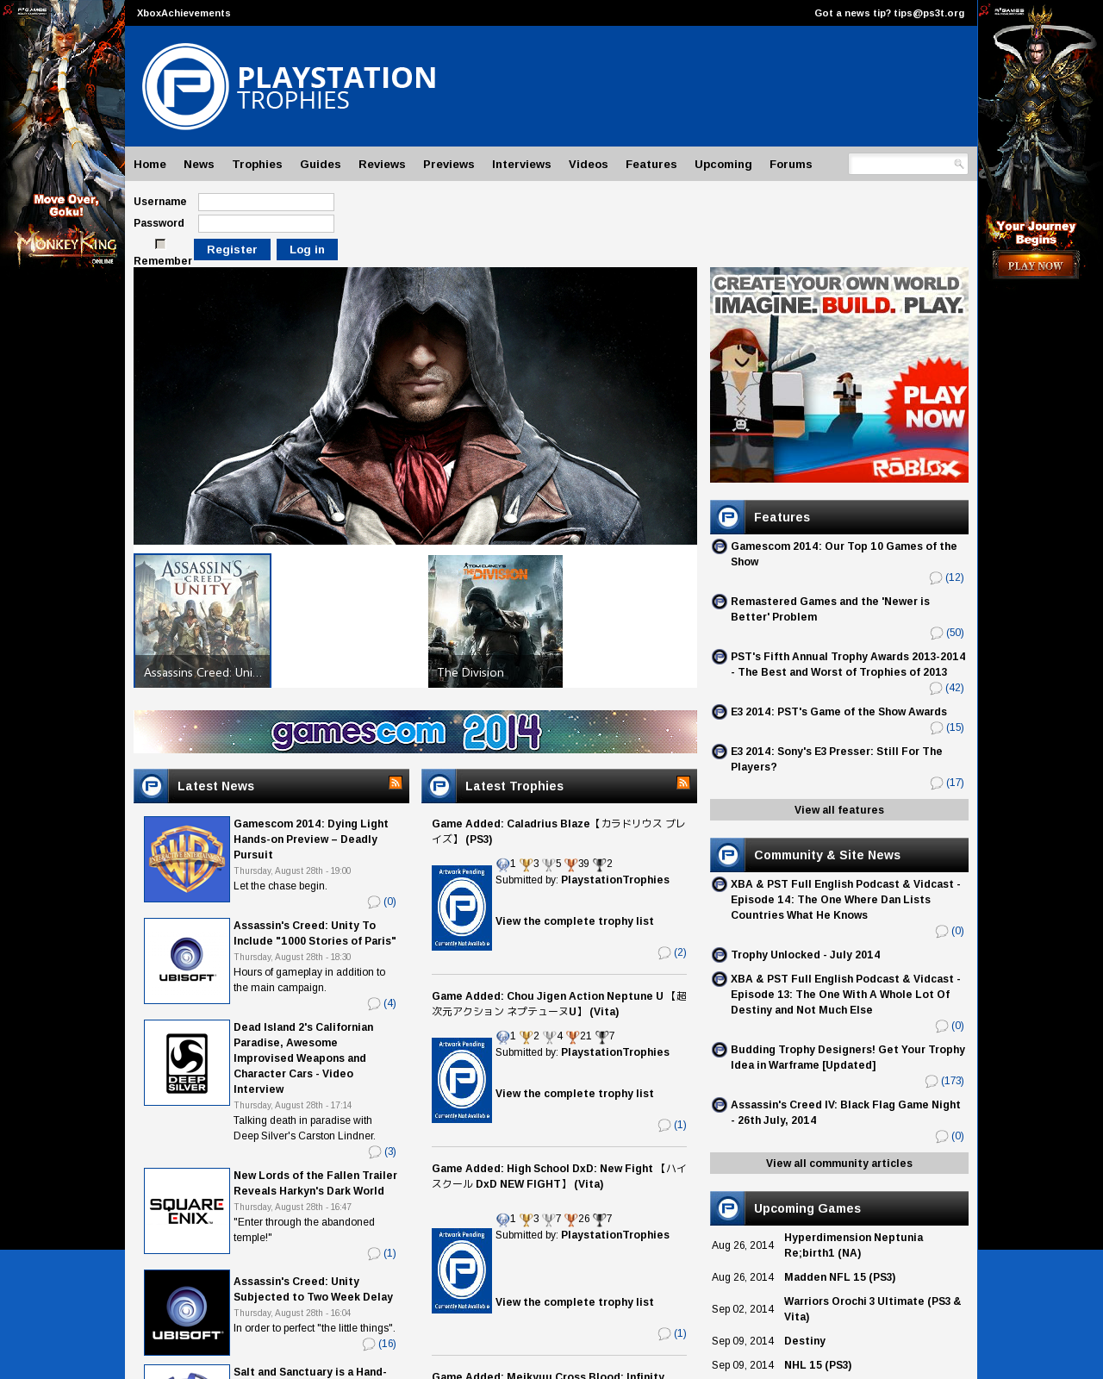1103x1379 pixels.
Task: Click View all features button
Action: [839, 810]
